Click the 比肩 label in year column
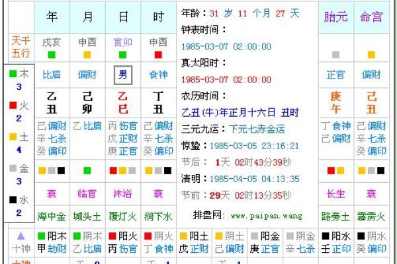Viewport: 397px width, 264px height. click(x=52, y=75)
